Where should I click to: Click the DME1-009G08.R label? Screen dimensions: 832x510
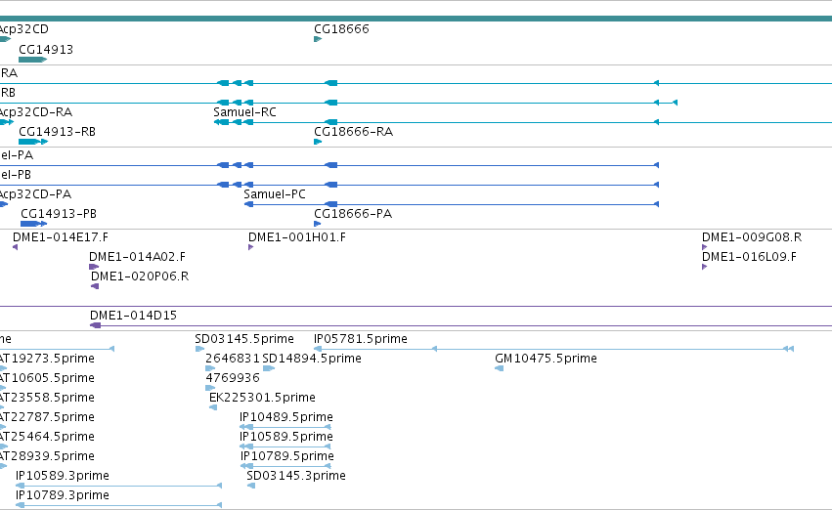[752, 237]
